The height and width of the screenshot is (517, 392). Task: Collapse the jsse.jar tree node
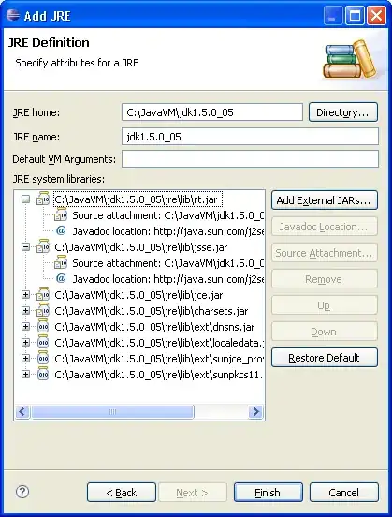[25, 247]
